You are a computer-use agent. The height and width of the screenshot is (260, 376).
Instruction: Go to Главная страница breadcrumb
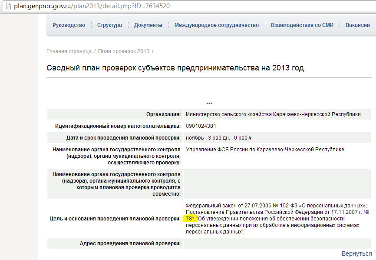(69, 51)
